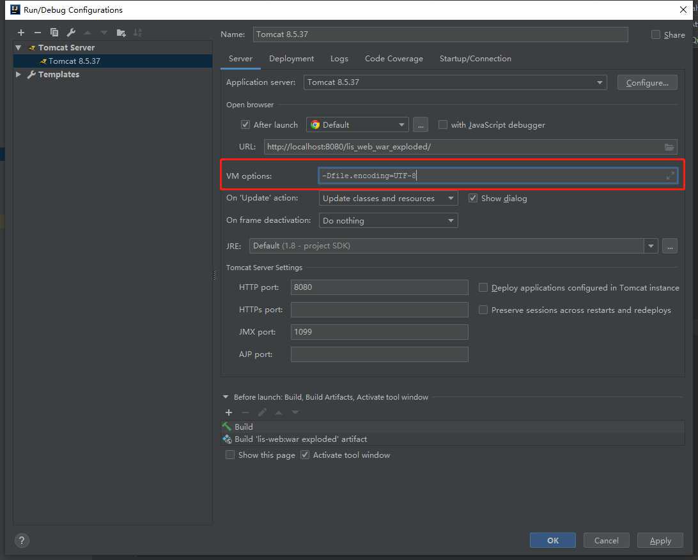The image size is (698, 560).
Task: Sort configurations icon
Action: click(x=137, y=33)
